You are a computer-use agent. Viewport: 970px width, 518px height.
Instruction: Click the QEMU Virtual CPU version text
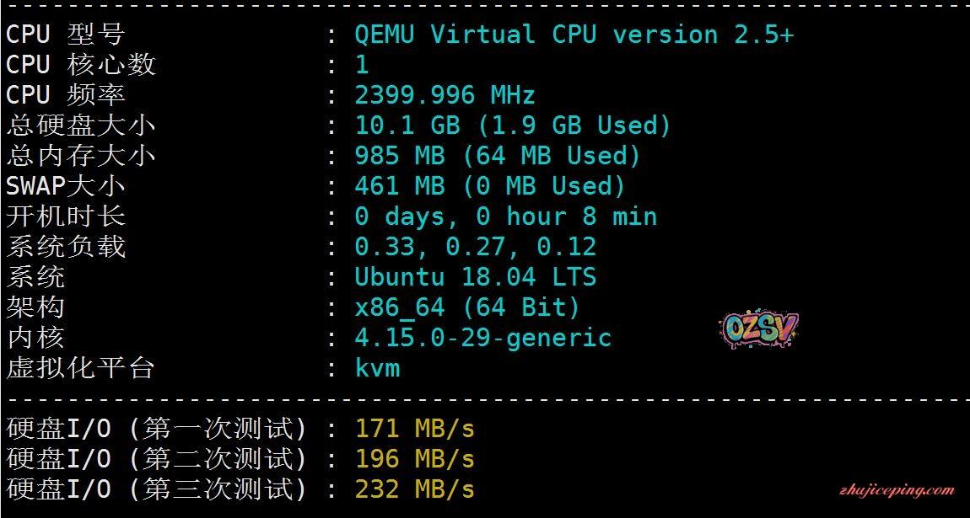[x=574, y=35]
